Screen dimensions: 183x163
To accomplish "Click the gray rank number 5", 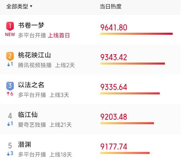I will 10,145.
